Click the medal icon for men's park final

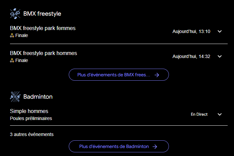12,60
